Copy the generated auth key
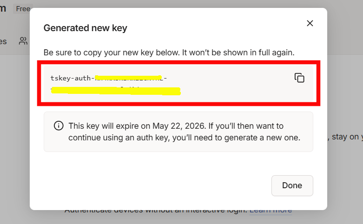The image size is (363, 224). [299, 78]
